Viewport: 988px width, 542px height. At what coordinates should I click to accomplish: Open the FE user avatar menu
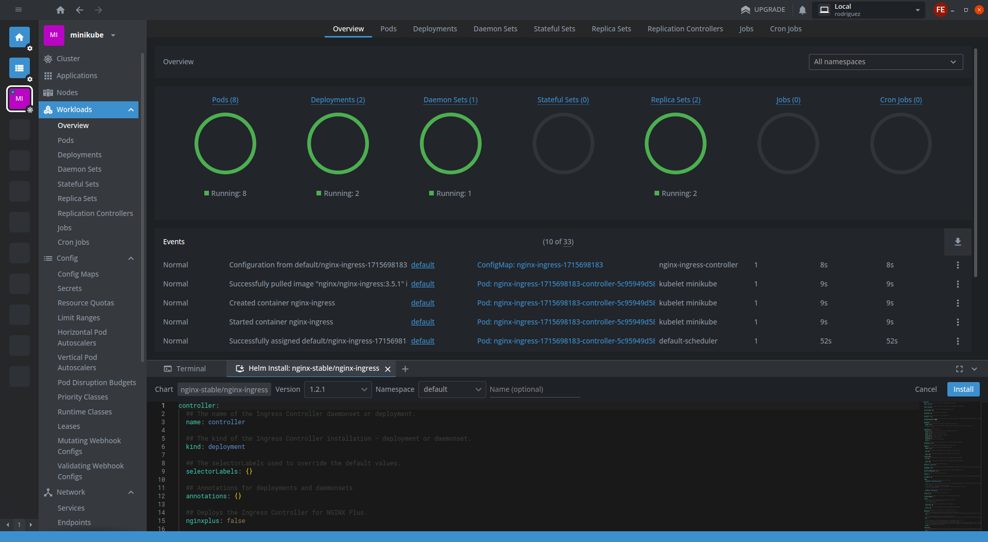[x=940, y=10]
